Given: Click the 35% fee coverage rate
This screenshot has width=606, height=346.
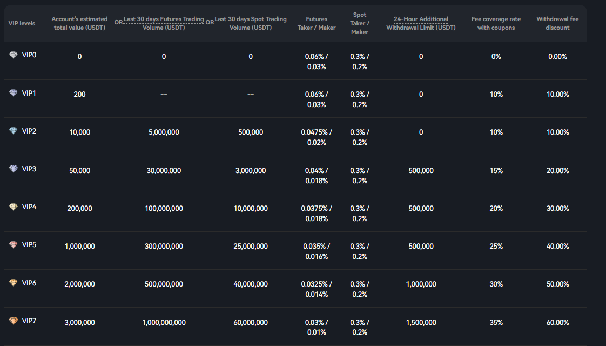Looking at the screenshot, I should pyautogui.click(x=496, y=322).
